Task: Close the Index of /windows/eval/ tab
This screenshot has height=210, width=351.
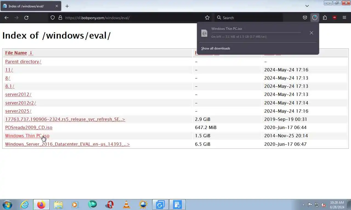Action: click(57, 6)
